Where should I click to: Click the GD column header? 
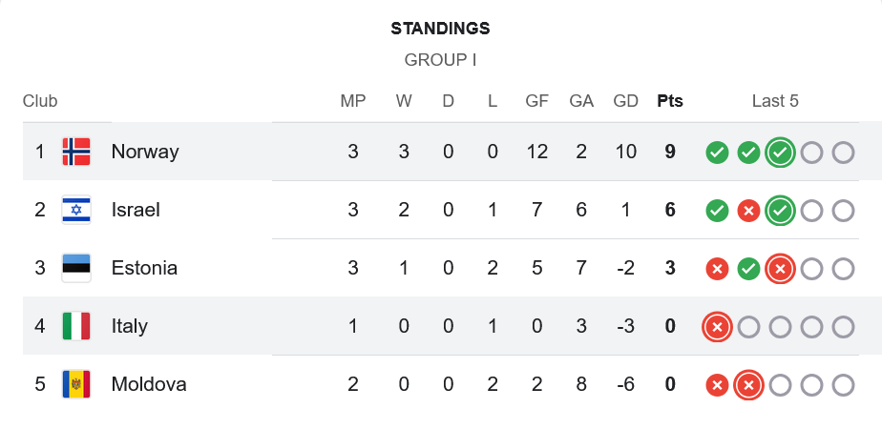[x=626, y=101]
